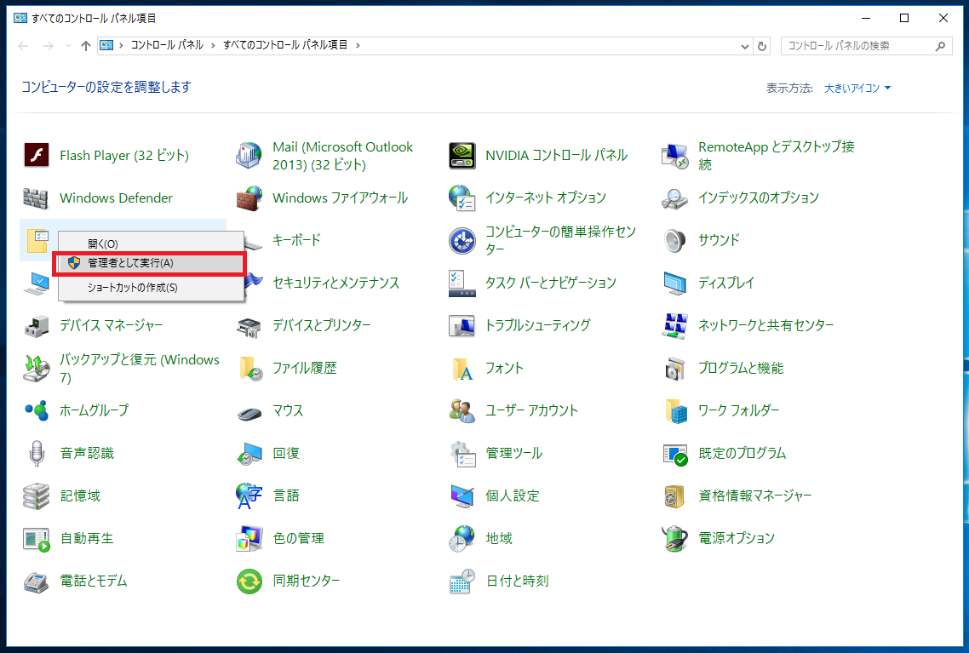Click the search magnifier icon

(940, 46)
